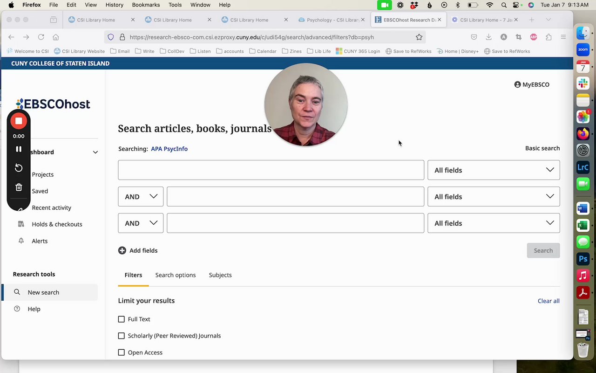Pause the recording
This screenshot has width=596, height=373.
19,149
